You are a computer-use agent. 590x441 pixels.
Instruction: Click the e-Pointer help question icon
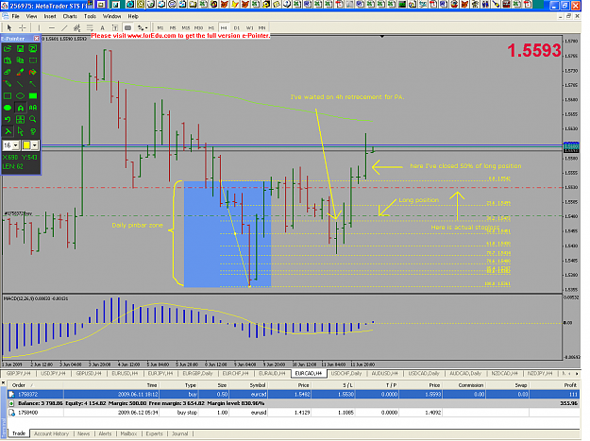click(33, 131)
